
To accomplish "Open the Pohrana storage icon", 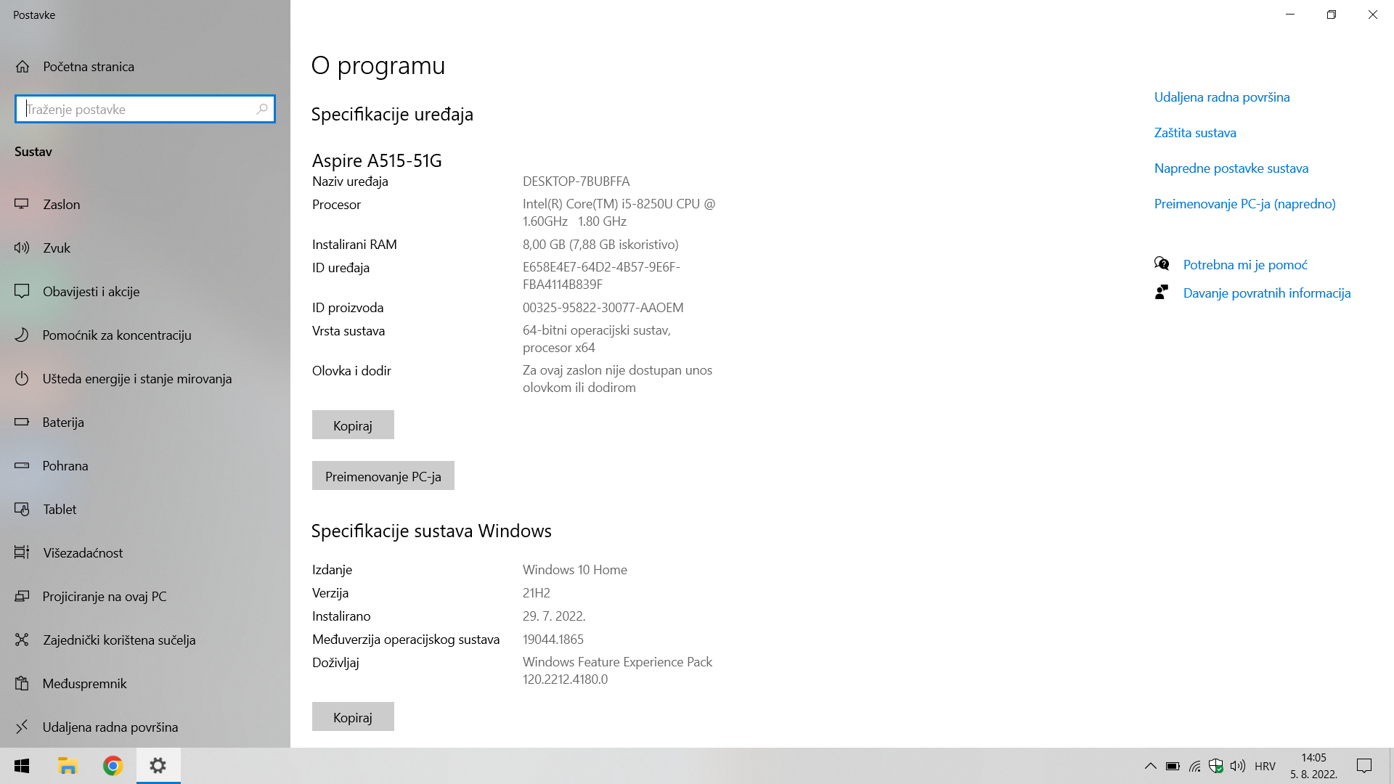I will coord(22,465).
